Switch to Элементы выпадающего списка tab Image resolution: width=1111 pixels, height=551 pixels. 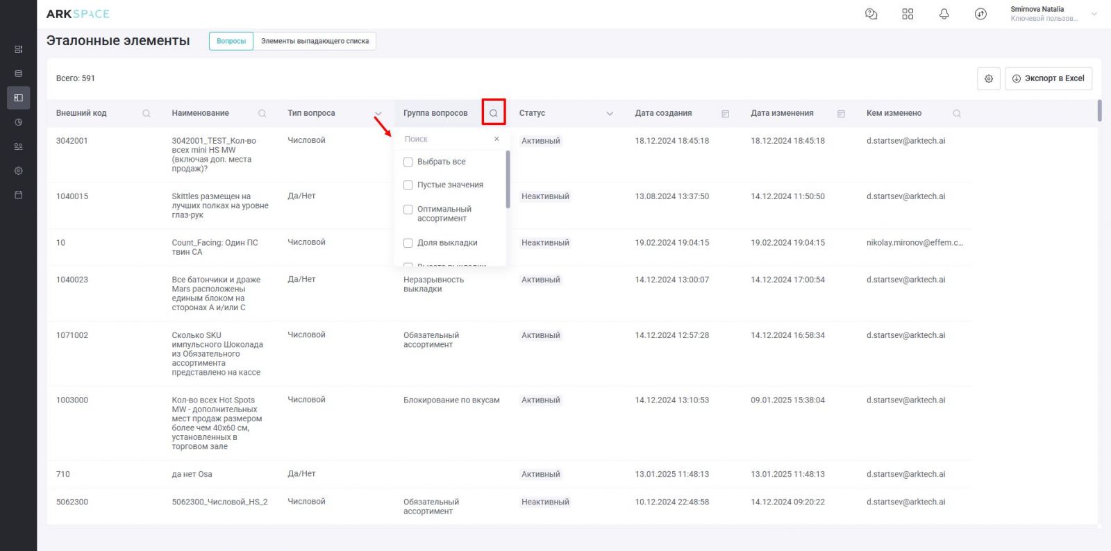point(315,41)
